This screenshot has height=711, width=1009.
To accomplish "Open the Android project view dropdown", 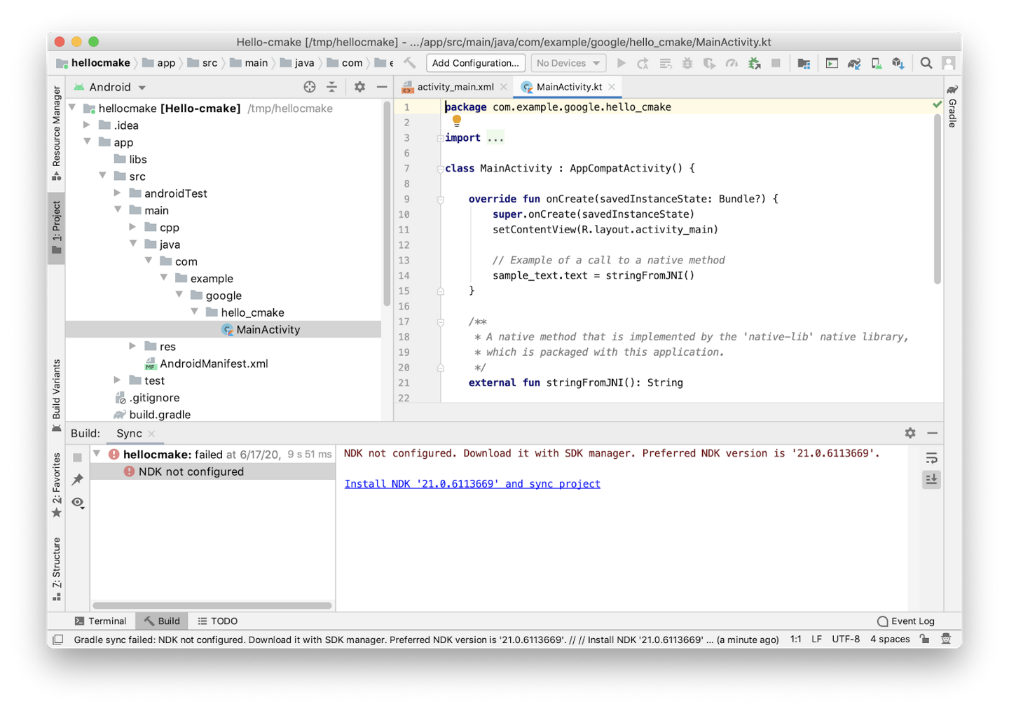I will click(x=117, y=88).
